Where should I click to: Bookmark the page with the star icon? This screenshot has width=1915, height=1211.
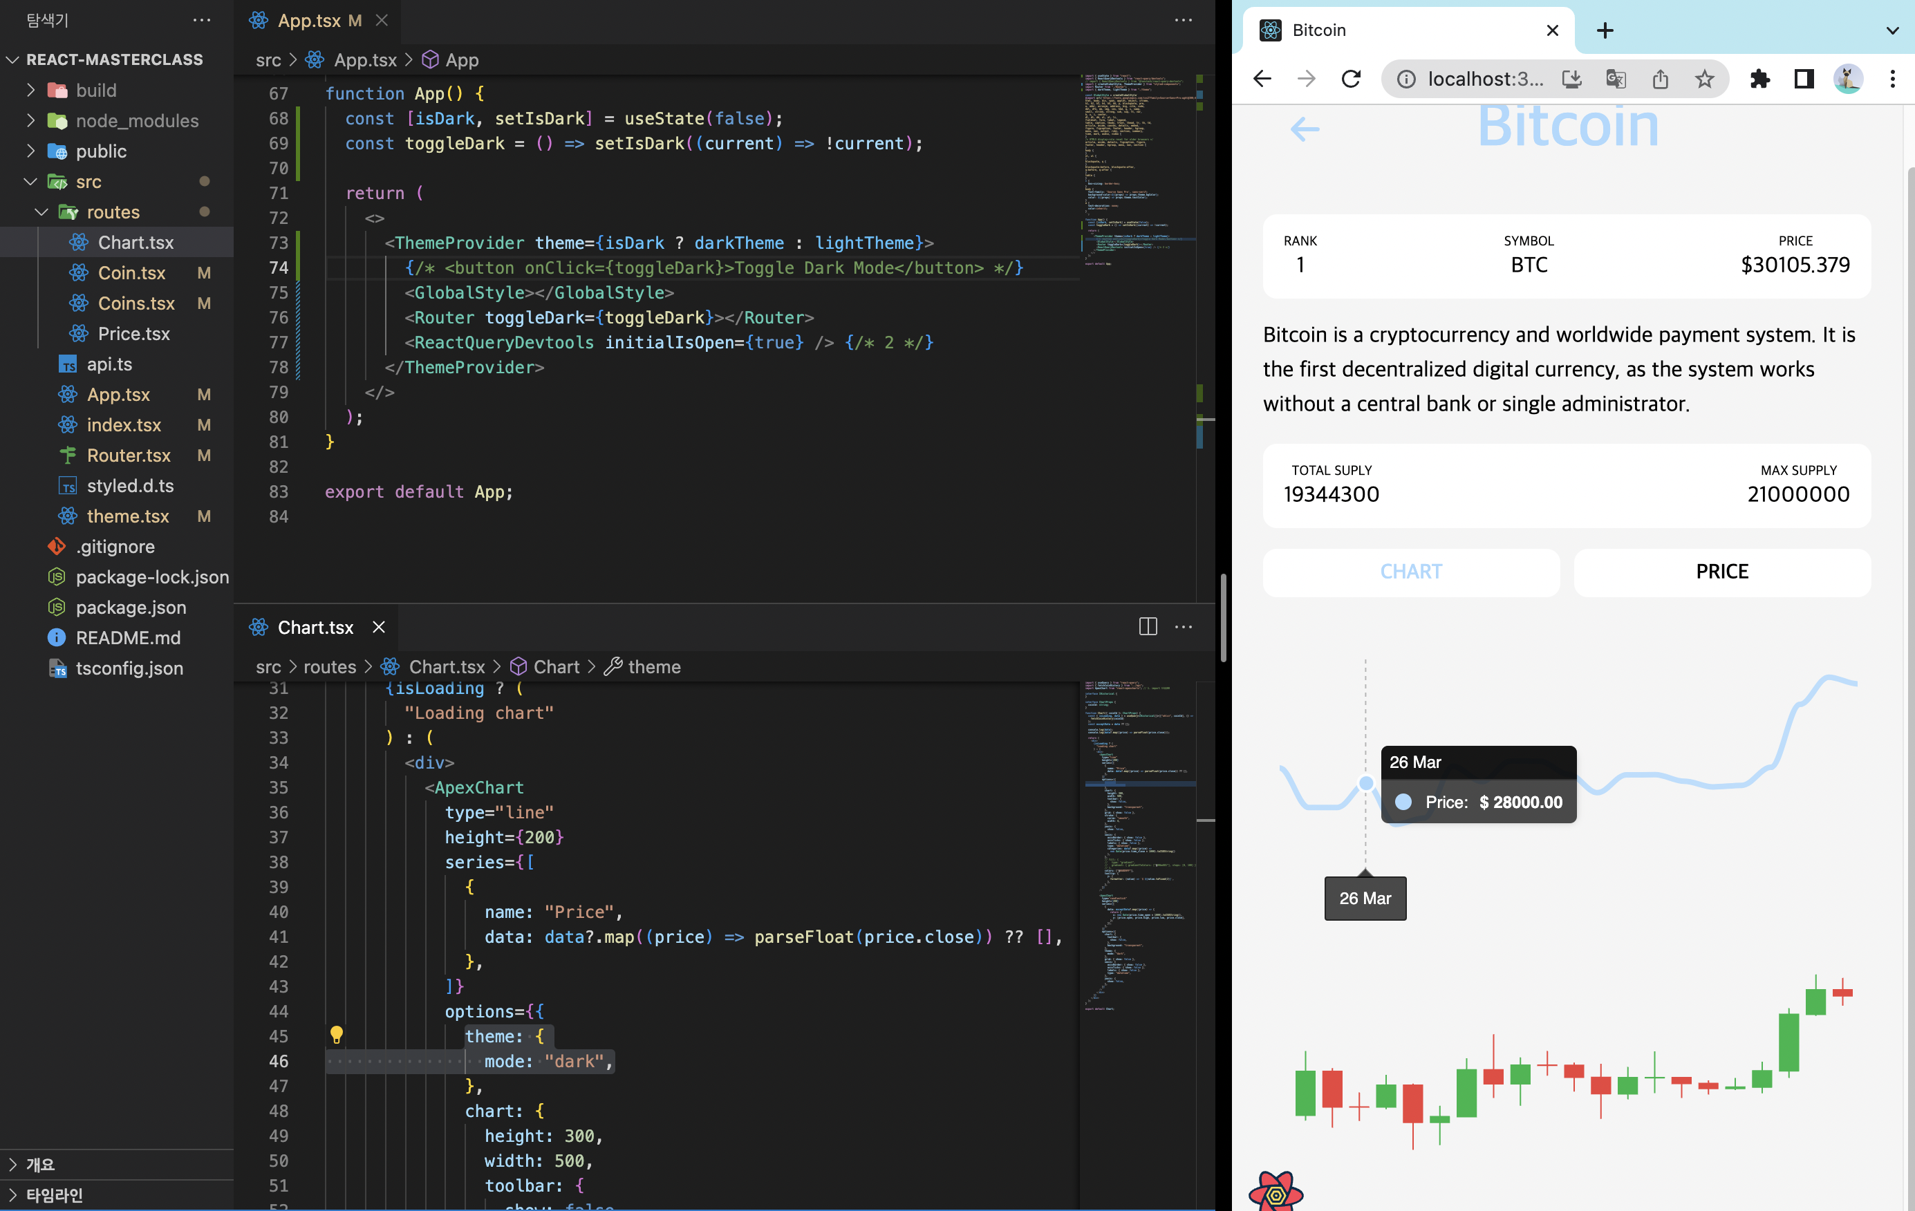1703,79
